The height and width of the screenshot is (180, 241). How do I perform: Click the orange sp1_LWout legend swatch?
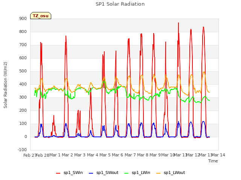coord(158,173)
